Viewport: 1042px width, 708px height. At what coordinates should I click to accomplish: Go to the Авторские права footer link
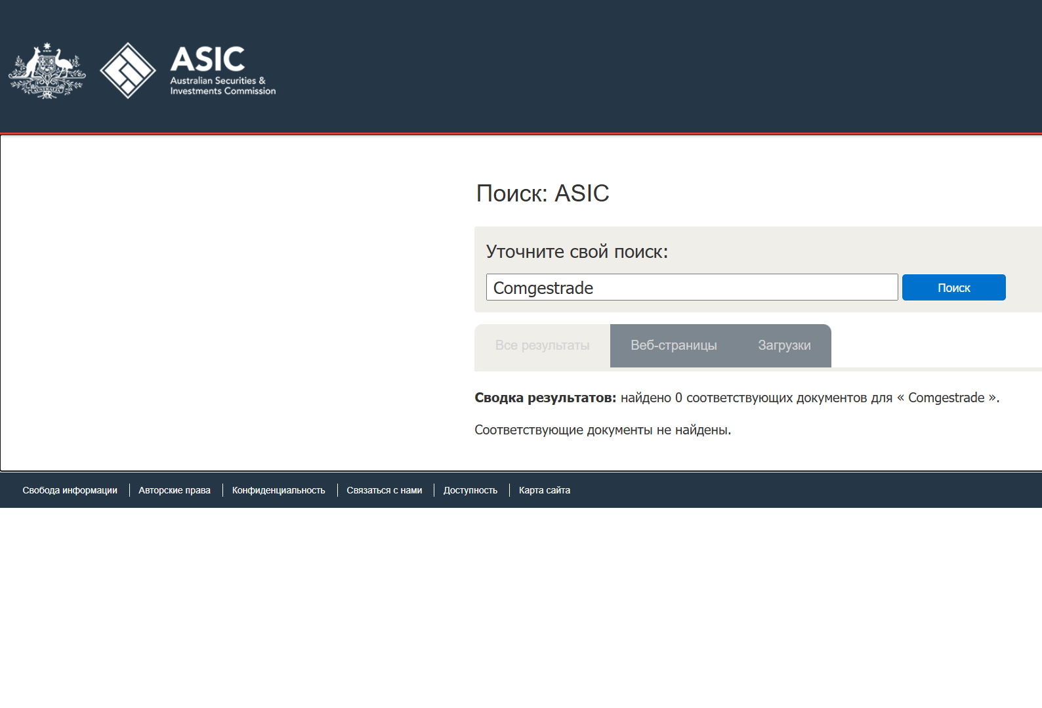pyautogui.click(x=175, y=490)
